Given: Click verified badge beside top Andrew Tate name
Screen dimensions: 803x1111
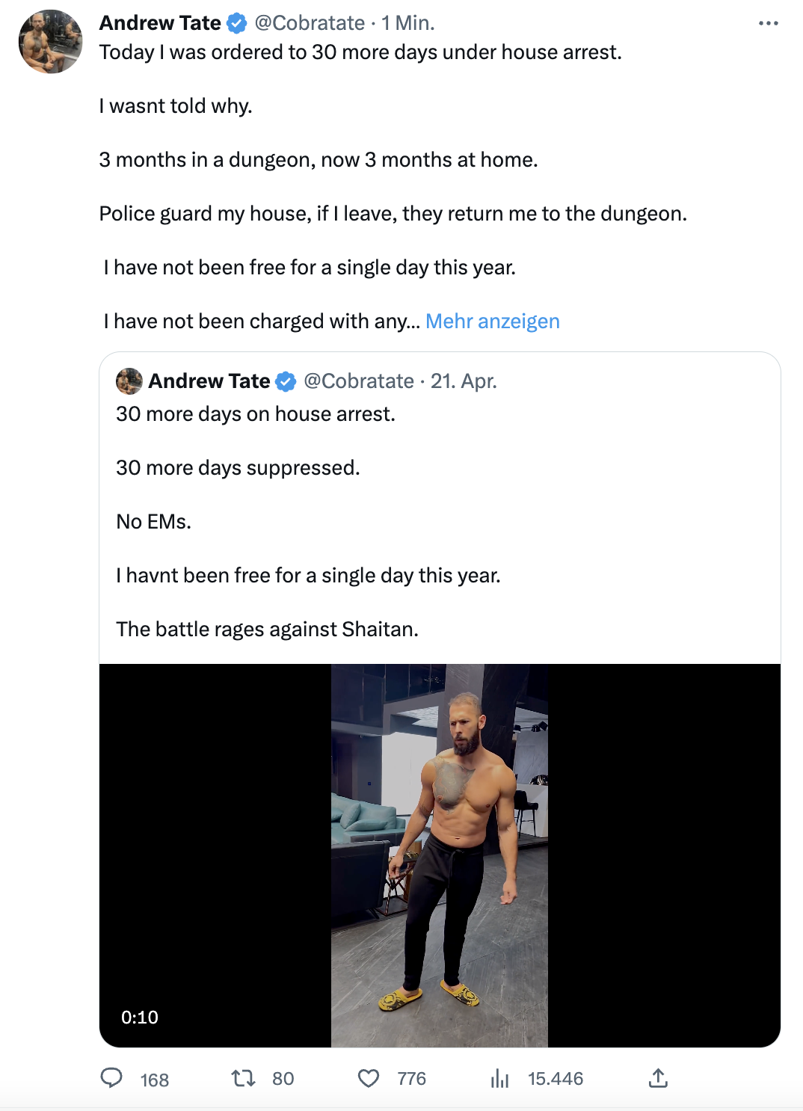Looking at the screenshot, I should click(237, 24).
